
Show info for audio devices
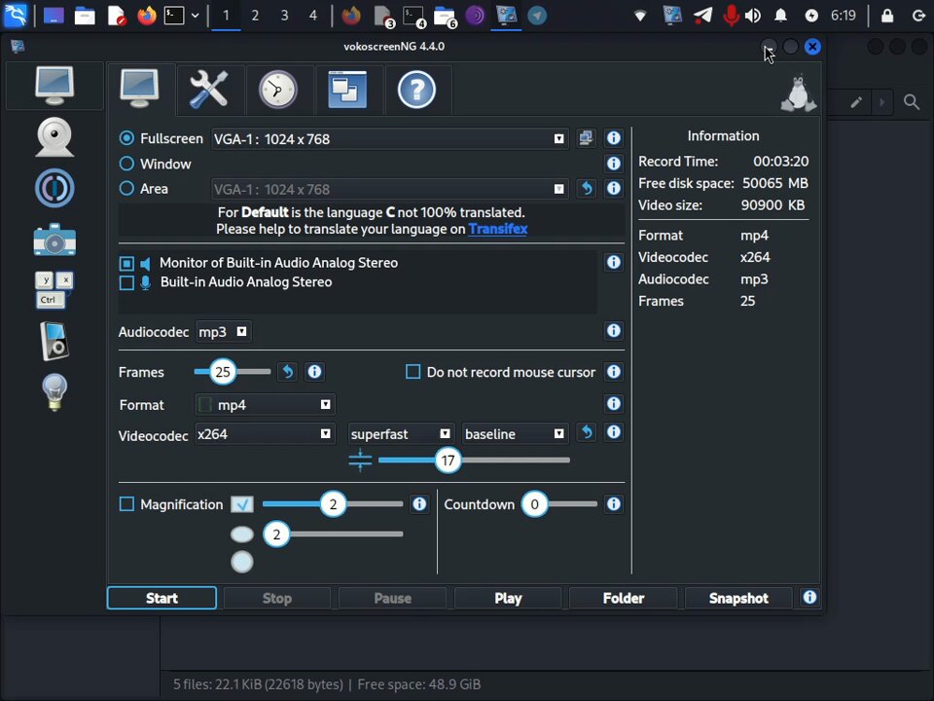[614, 262]
